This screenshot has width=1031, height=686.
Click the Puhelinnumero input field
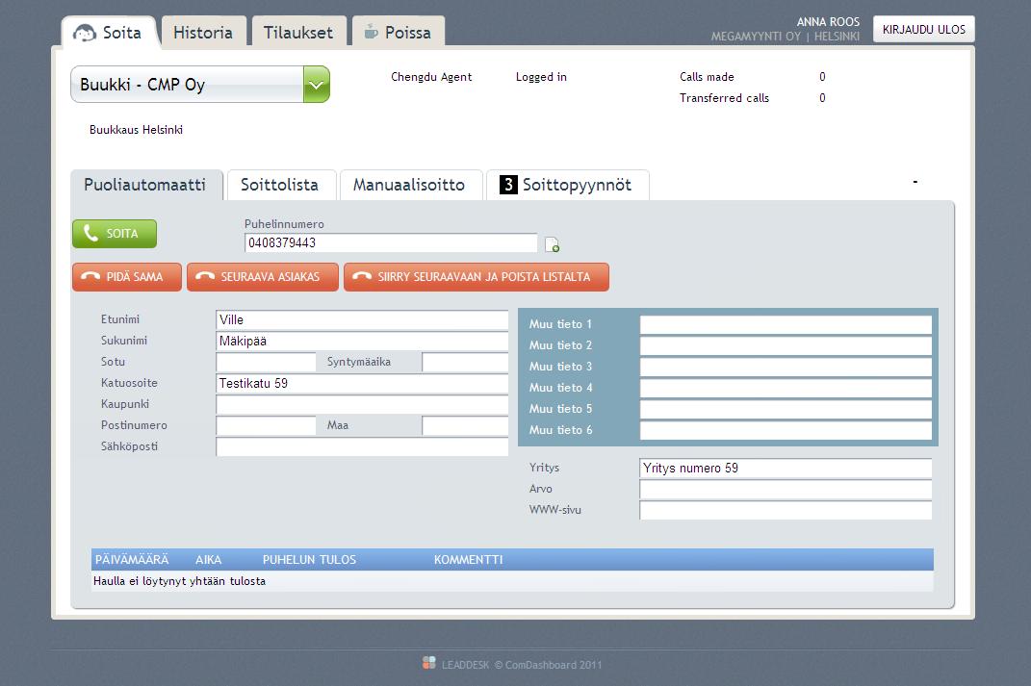[x=391, y=243]
